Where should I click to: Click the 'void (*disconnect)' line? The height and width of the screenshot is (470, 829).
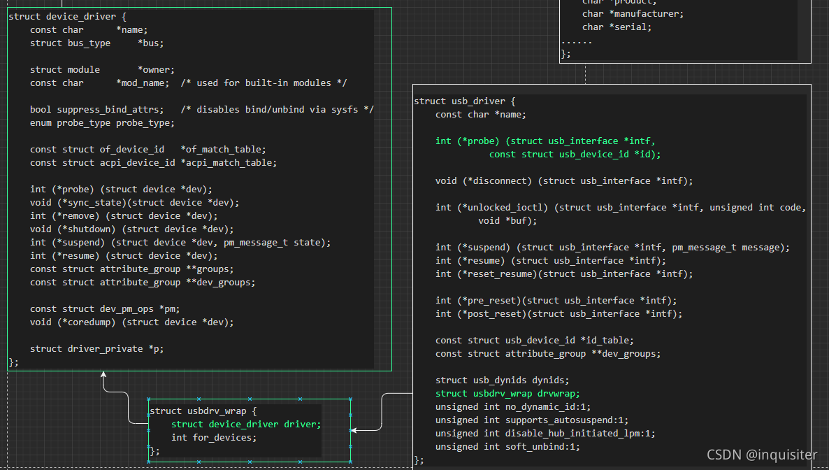(564, 180)
